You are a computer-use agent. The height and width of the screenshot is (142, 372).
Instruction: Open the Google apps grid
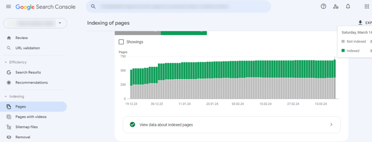tap(367, 7)
